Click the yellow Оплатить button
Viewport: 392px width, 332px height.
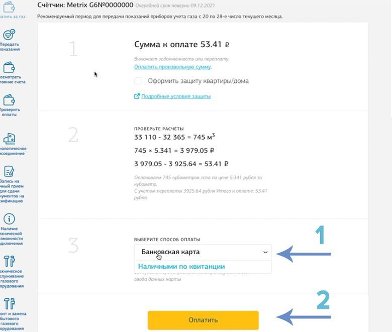click(x=203, y=320)
